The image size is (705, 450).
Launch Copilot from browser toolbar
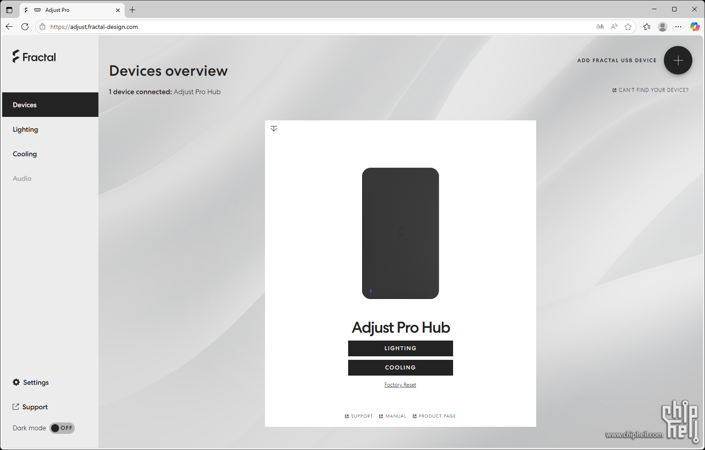click(x=695, y=27)
